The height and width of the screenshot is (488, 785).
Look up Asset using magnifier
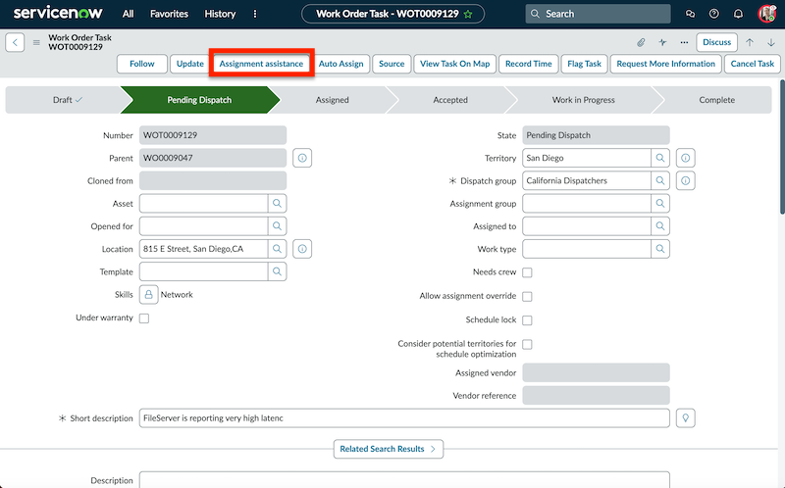[278, 204]
